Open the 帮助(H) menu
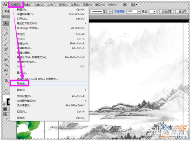This screenshot has width=191, height=141. pyautogui.click(x=113, y=5)
